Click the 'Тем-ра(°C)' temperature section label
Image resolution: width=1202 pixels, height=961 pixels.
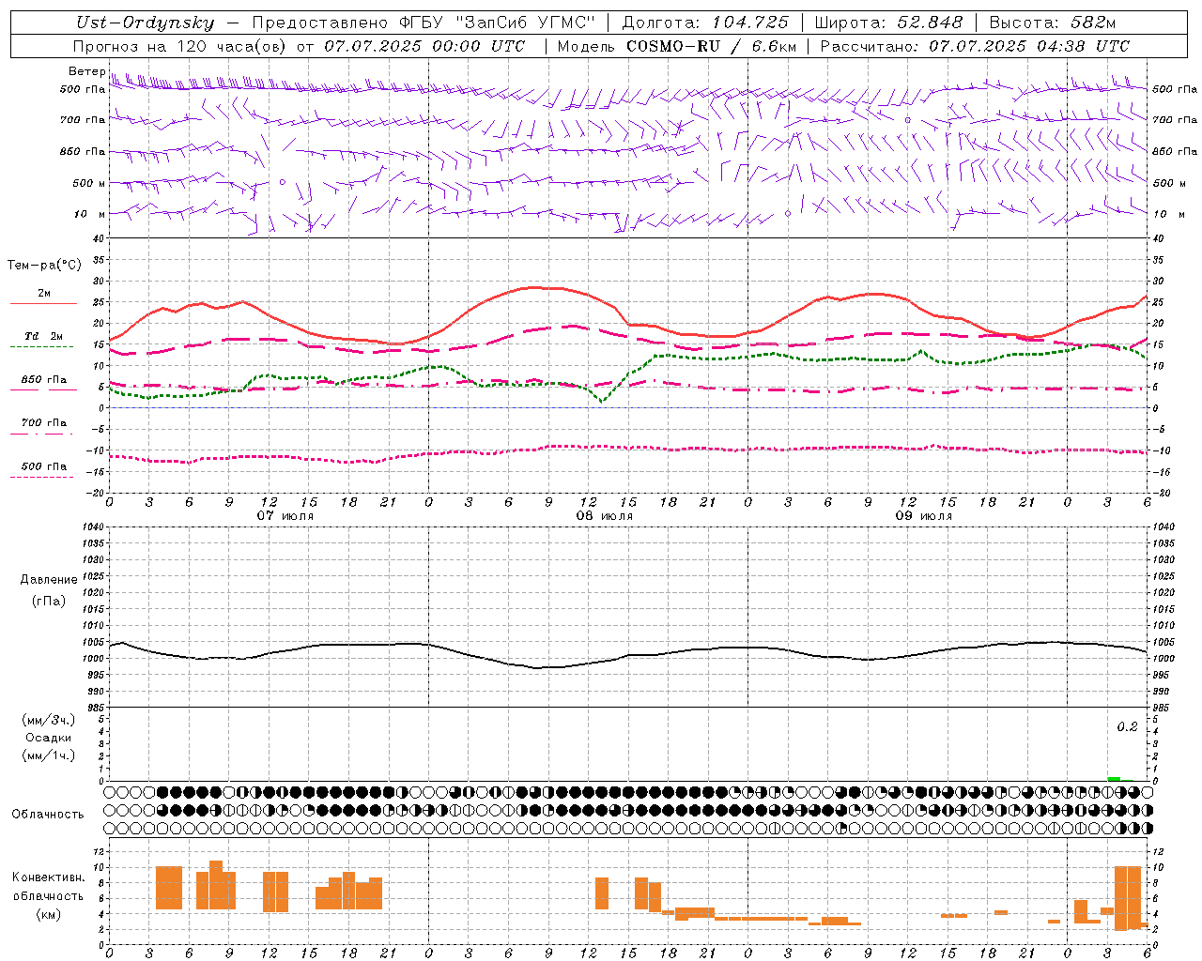(x=44, y=266)
